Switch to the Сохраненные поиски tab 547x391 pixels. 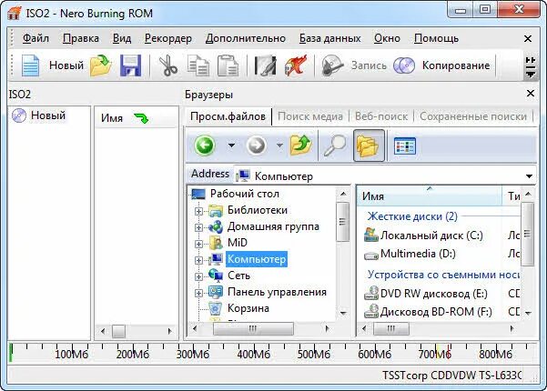coord(473,116)
